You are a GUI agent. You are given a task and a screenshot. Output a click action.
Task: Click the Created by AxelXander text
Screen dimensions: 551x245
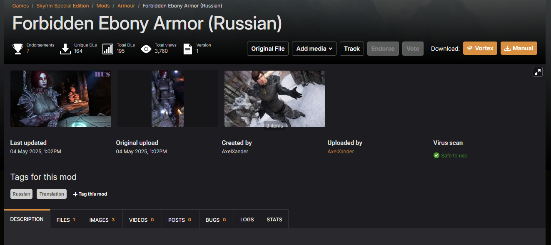235,152
